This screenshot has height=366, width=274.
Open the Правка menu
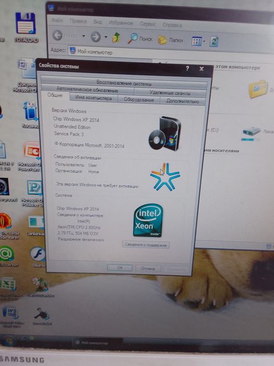click(78, 21)
